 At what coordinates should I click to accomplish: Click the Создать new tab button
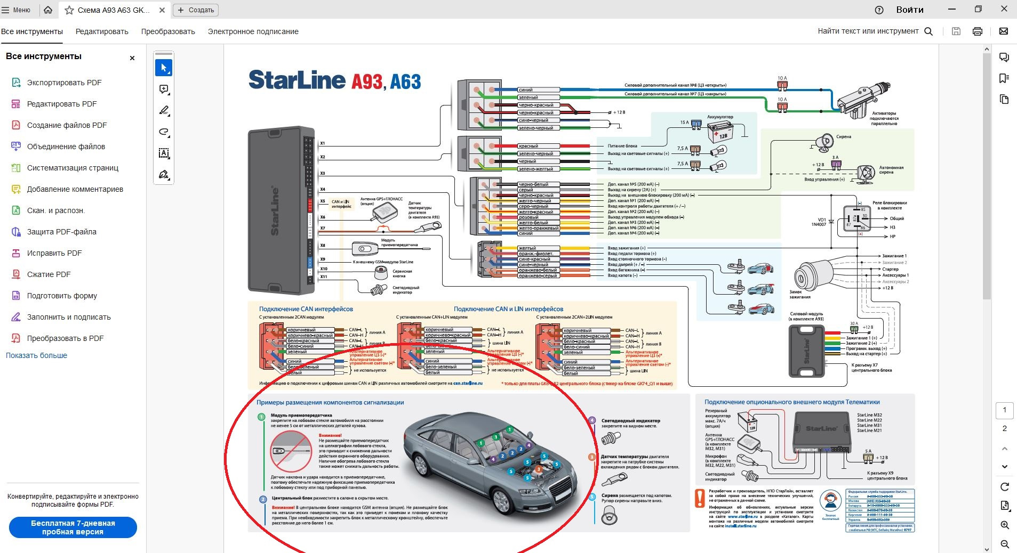[x=196, y=10]
